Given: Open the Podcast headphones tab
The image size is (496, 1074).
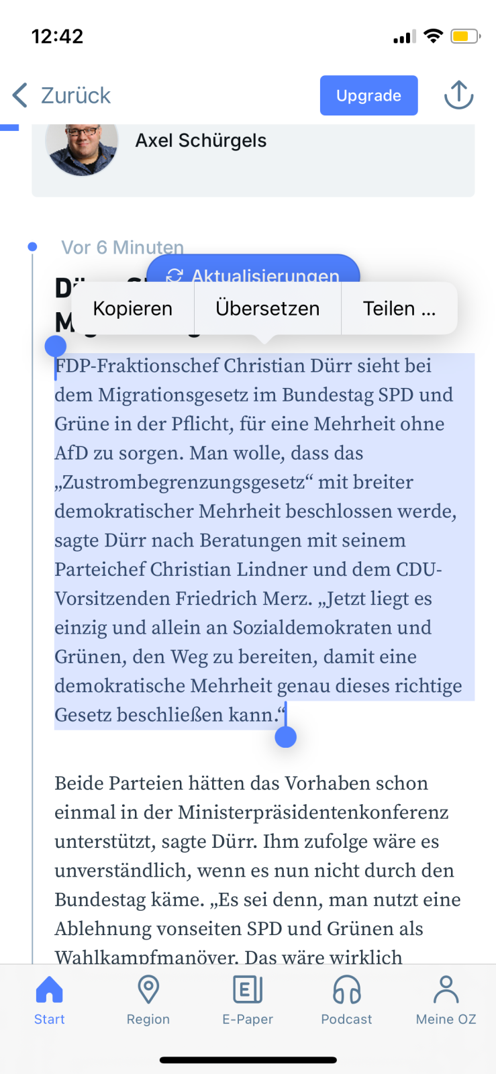Looking at the screenshot, I should (x=347, y=1000).
